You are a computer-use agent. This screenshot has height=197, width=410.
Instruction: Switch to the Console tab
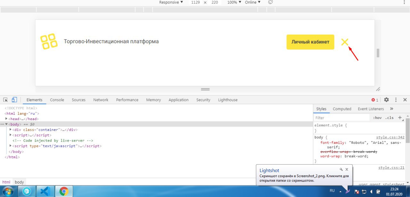pyautogui.click(x=57, y=100)
